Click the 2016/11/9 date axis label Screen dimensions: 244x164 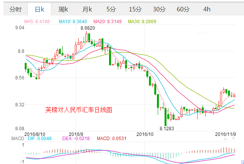coord(226,134)
